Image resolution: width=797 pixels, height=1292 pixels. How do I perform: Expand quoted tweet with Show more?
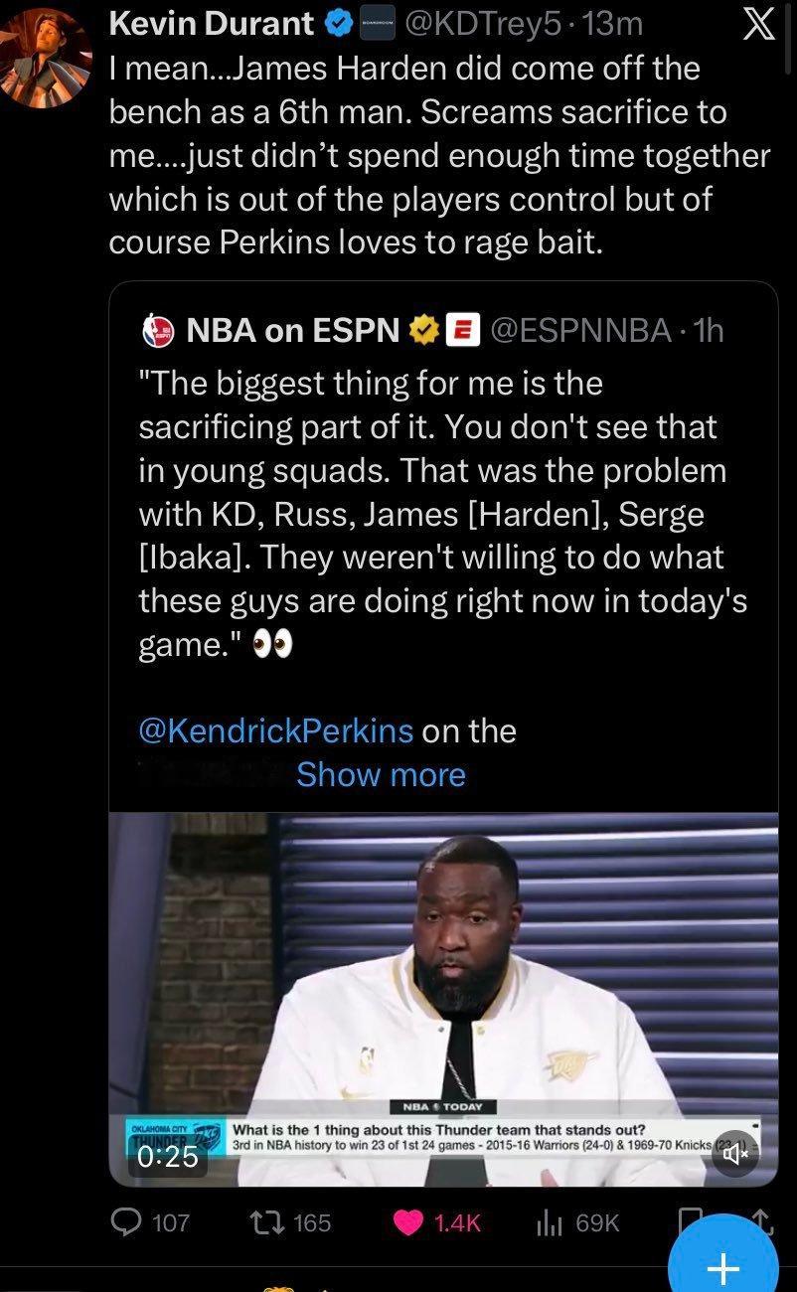point(381,774)
